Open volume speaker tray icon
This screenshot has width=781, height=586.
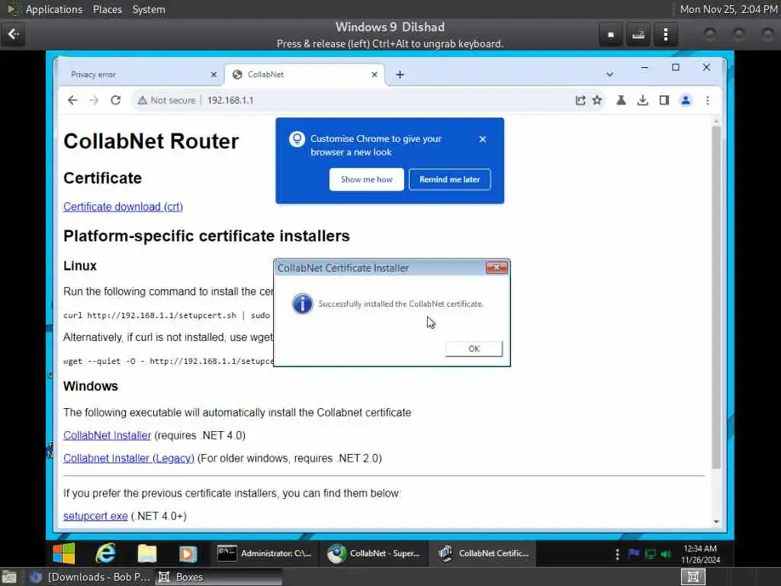tap(666, 554)
